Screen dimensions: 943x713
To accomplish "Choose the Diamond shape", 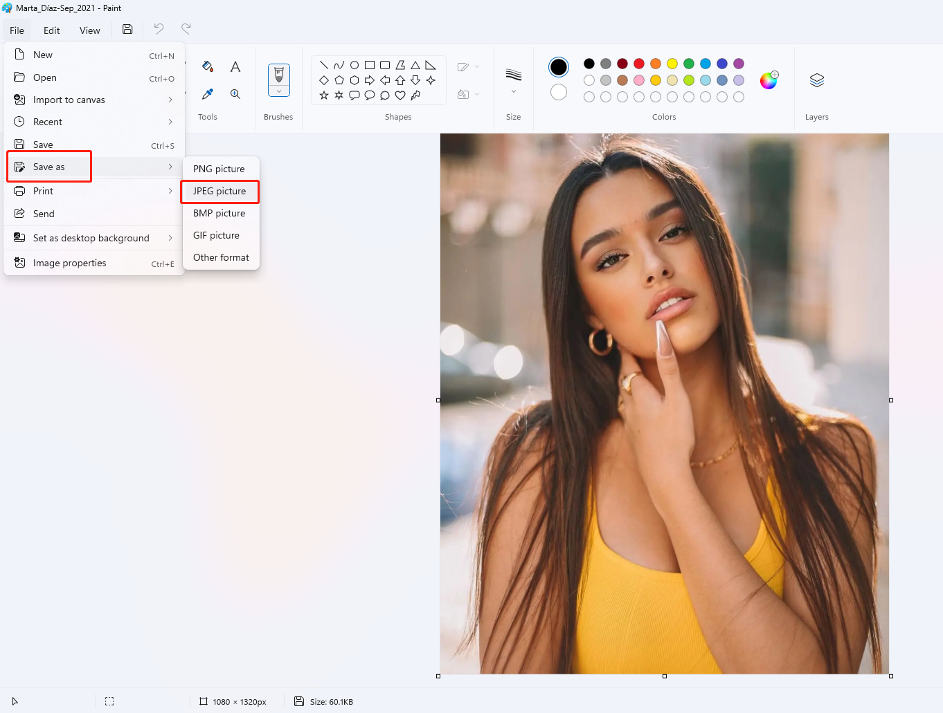I will (324, 80).
